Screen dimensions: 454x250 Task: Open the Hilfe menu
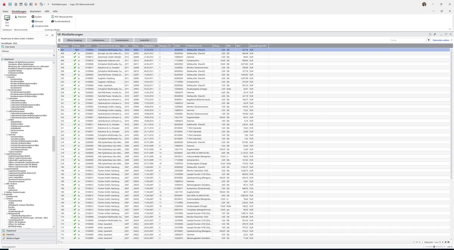(55, 11)
